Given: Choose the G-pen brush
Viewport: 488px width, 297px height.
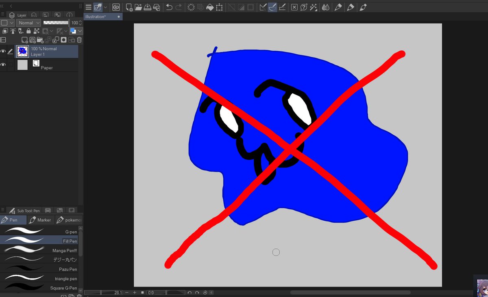Looking at the screenshot, I should coord(39,231).
